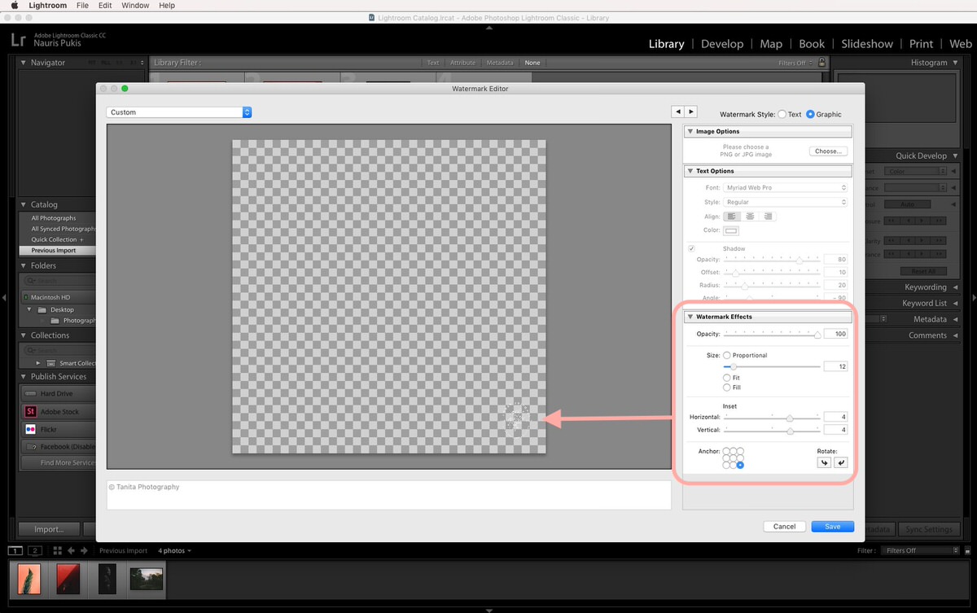Collapse the Watermark Effects section

690,317
